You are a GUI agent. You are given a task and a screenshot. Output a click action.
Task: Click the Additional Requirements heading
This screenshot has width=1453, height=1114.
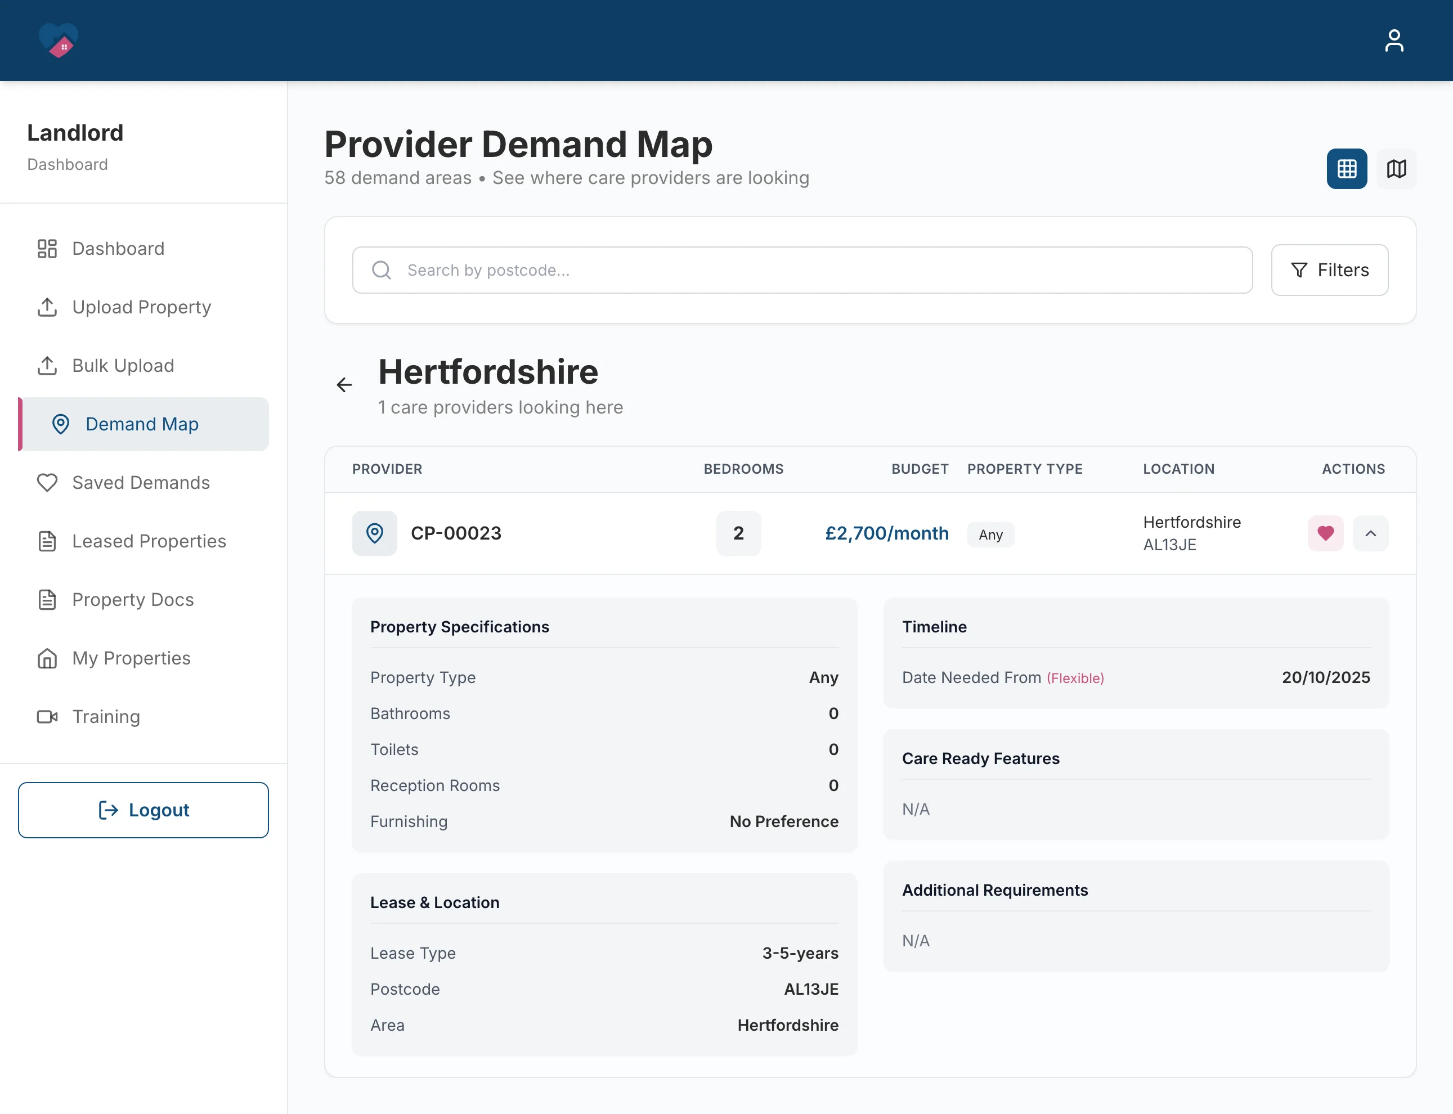(995, 890)
